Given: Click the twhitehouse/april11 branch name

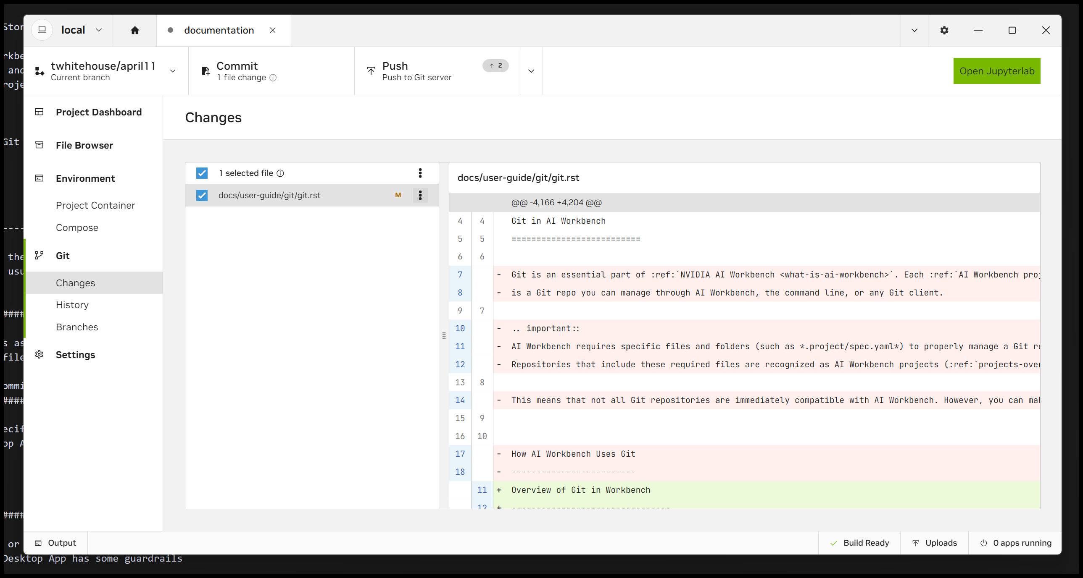Looking at the screenshot, I should pyautogui.click(x=103, y=66).
